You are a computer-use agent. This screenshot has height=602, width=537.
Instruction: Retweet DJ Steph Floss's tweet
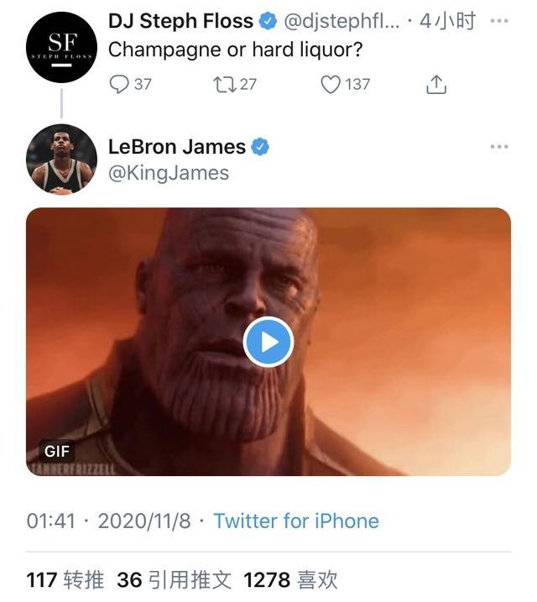(x=225, y=84)
